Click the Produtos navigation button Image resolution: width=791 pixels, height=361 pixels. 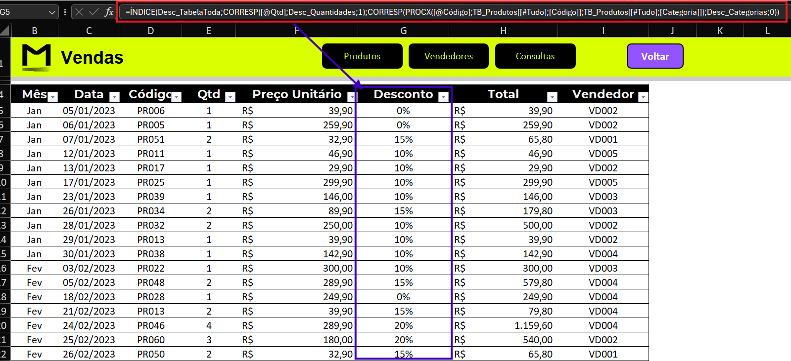click(362, 56)
